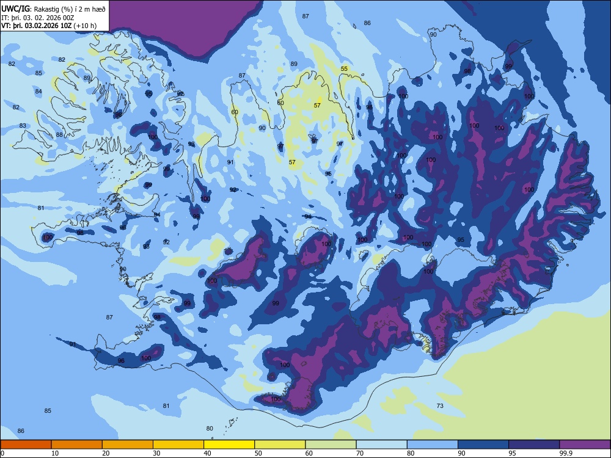Click the '10' tick label in the color scale
This screenshot has height=458, width=611.
[x=55, y=453]
